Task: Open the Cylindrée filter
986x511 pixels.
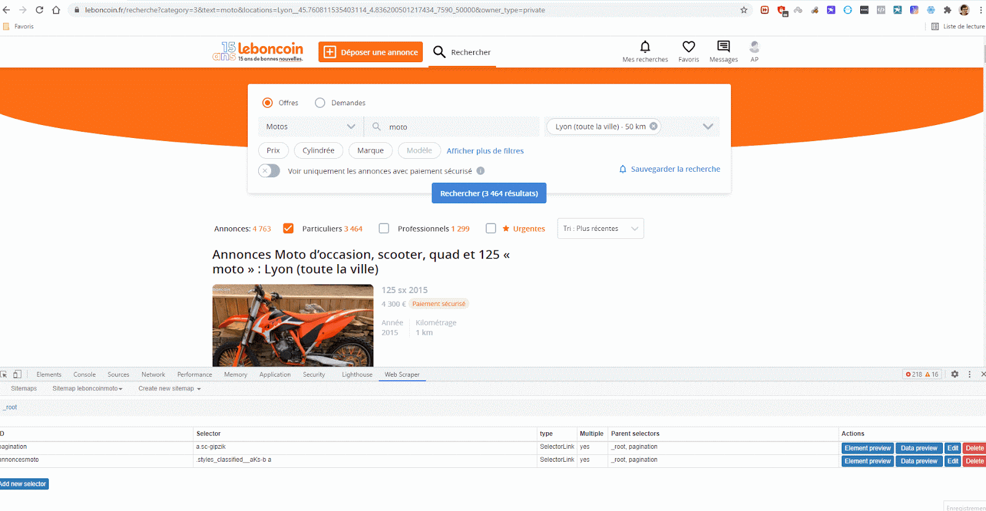Action: pos(319,150)
